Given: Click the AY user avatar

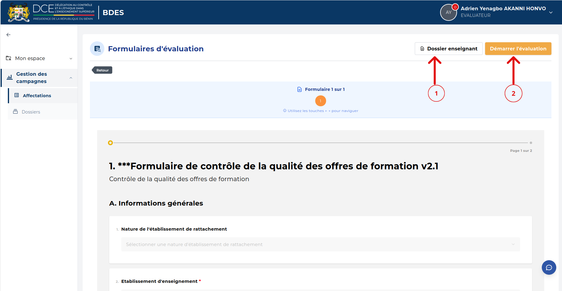Looking at the screenshot, I should [448, 12].
